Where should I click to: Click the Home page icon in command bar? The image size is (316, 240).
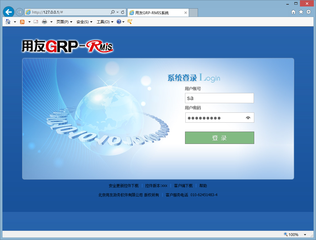coord(8,22)
